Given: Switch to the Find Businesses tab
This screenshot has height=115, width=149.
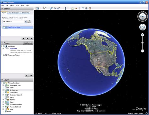Looking at the screenshot, I should point(14,13).
